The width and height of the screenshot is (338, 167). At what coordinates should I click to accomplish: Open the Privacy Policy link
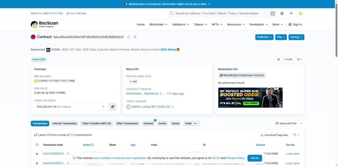click(x=236, y=158)
